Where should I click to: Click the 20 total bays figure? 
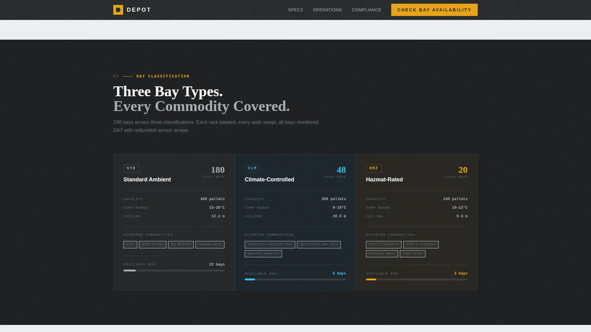(463, 170)
